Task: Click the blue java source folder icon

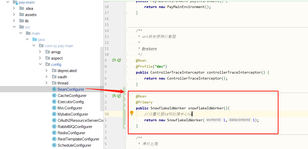Action: [35, 39]
